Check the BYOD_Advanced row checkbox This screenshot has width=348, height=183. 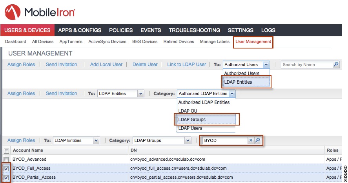[x=6, y=160]
